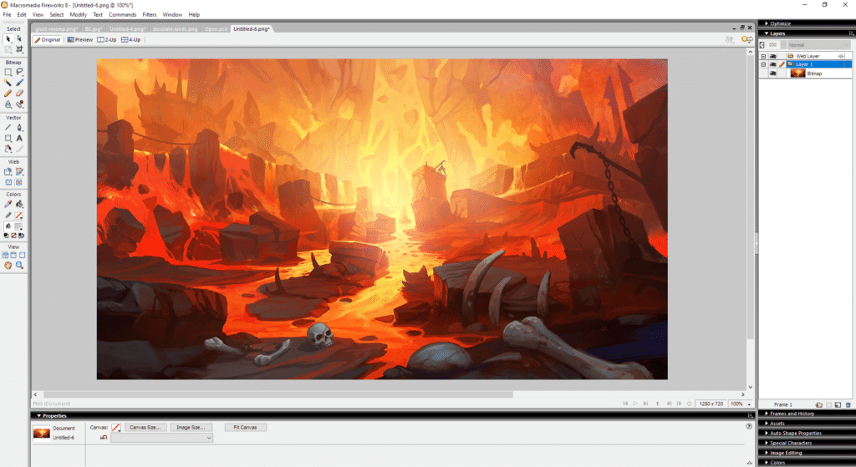
Task: Select the Crop tool
Action: pos(19,49)
